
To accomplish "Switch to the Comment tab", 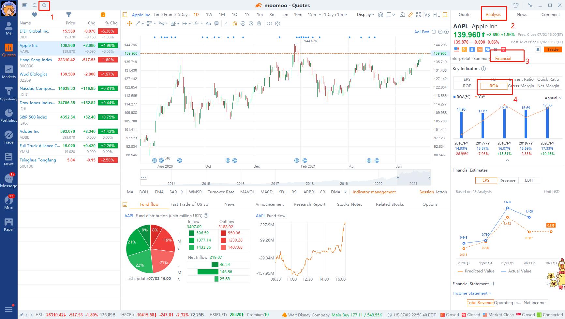I will coord(550,15).
